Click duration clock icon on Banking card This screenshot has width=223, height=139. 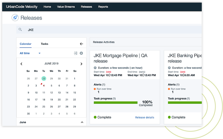pyautogui.click(x=169, y=68)
